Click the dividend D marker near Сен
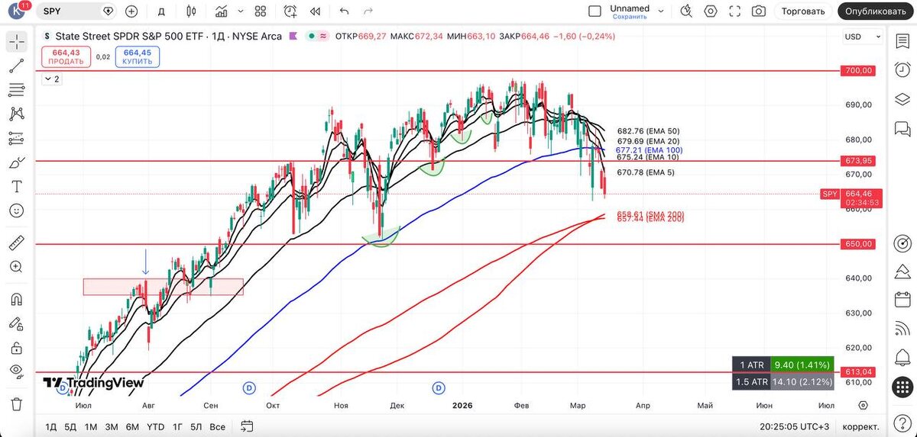This screenshot has height=437, width=917. [249, 388]
